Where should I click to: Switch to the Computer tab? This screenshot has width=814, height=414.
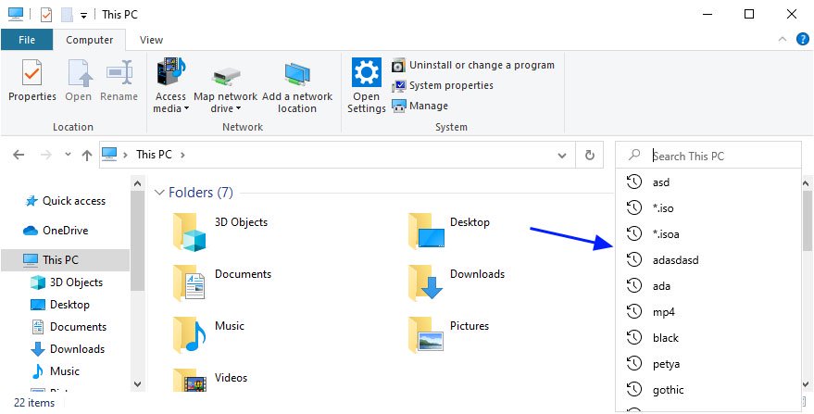point(89,40)
